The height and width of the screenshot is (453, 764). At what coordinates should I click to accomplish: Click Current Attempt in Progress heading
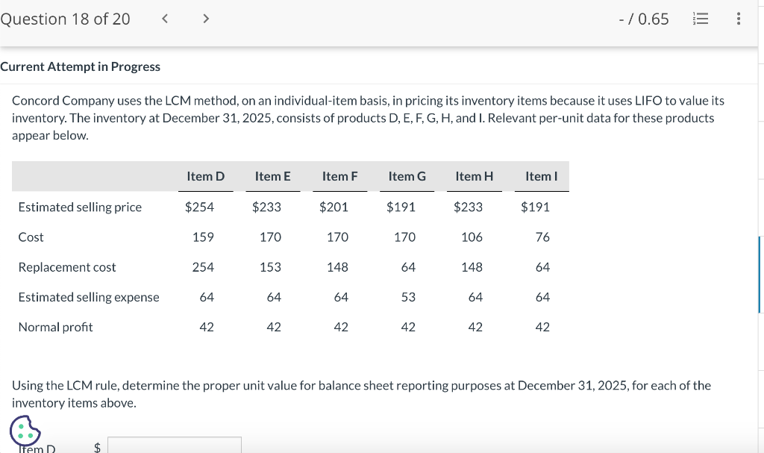click(81, 67)
